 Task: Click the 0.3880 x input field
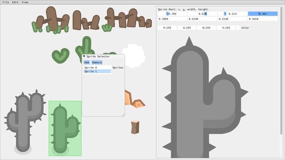pos(172,19)
